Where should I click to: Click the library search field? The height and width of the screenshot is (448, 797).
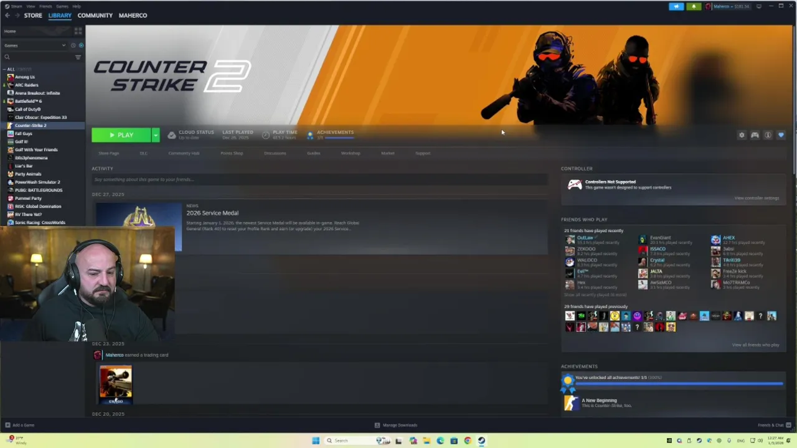(x=37, y=57)
